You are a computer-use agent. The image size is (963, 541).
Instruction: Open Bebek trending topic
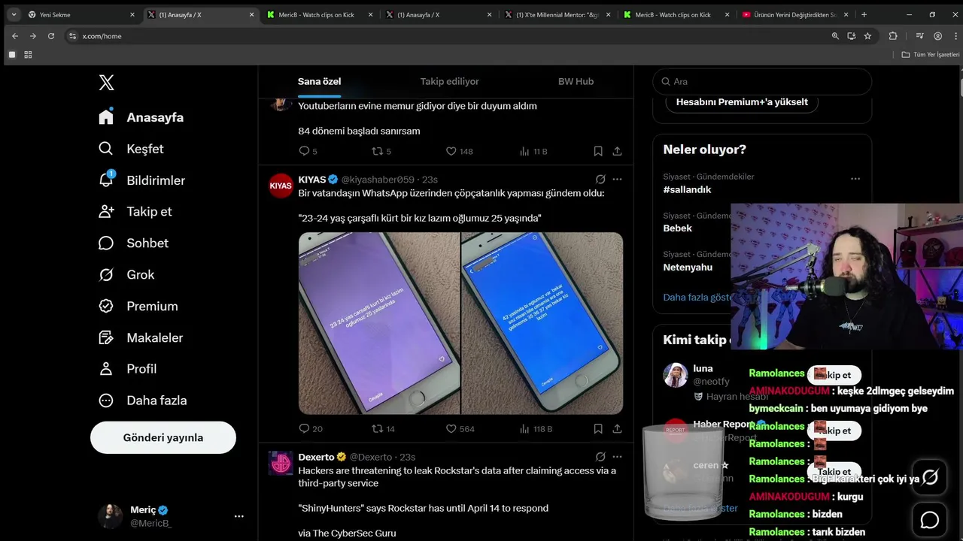pos(677,228)
